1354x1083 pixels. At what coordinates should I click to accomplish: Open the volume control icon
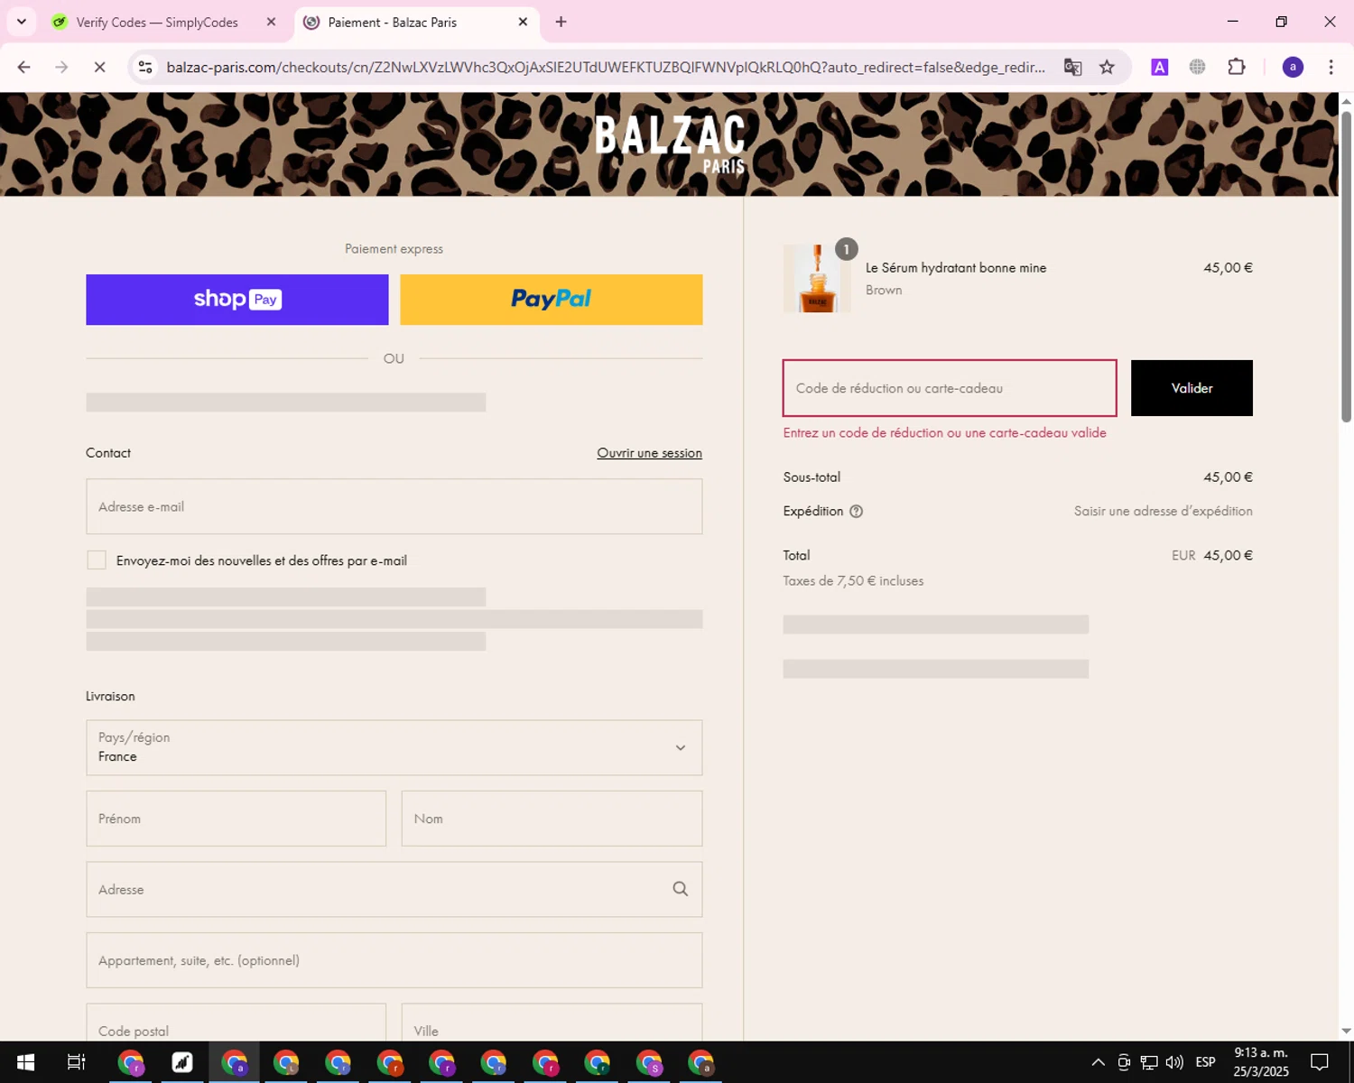click(1174, 1062)
